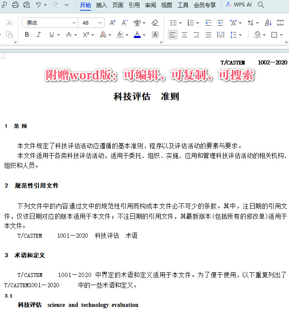
Task: Increase font size with A+ icon
Action: [x=113, y=23]
